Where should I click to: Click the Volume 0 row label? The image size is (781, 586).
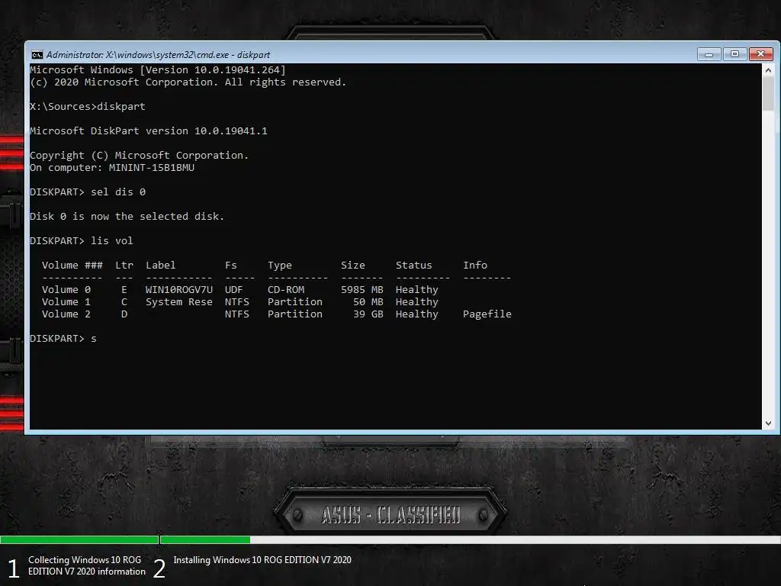[66, 289]
